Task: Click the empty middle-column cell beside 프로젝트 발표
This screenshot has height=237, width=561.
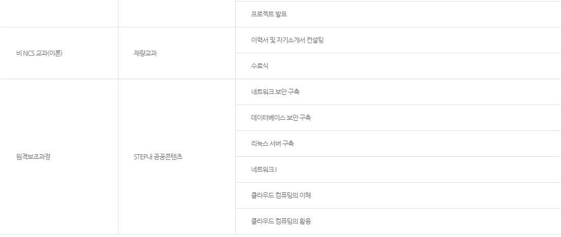Action: click(177, 14)
